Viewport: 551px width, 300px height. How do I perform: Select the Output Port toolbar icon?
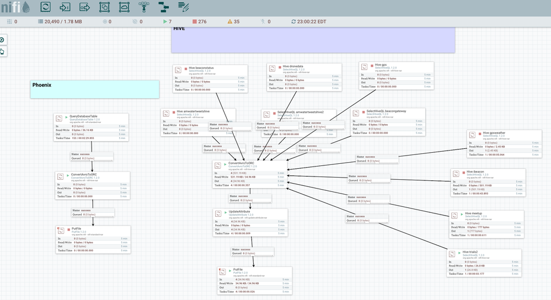[84, 7]
